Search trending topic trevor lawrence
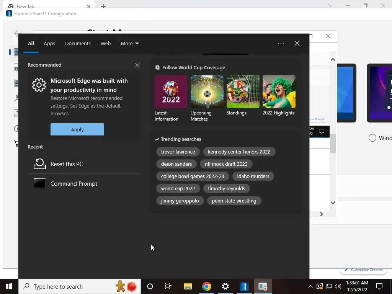 178,152
